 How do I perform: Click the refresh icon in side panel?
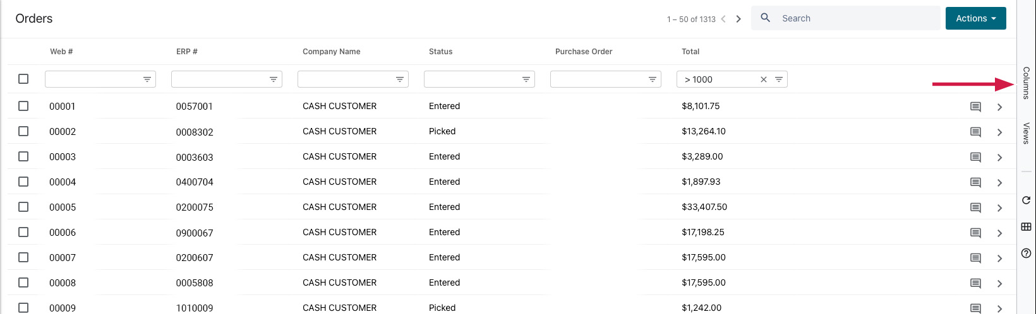pos(1026,201)
